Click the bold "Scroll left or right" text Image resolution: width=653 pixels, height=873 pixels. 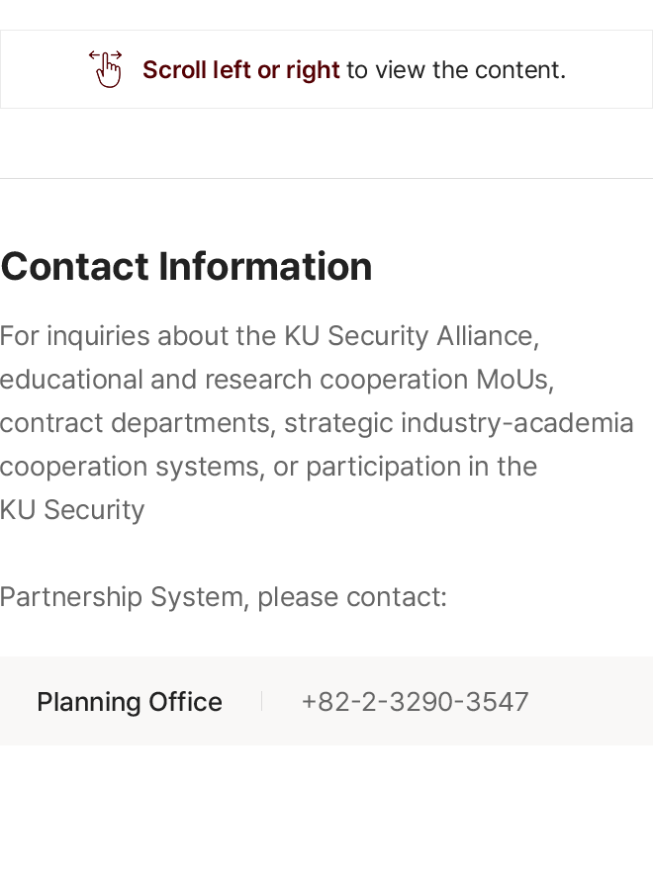point(240,70)
